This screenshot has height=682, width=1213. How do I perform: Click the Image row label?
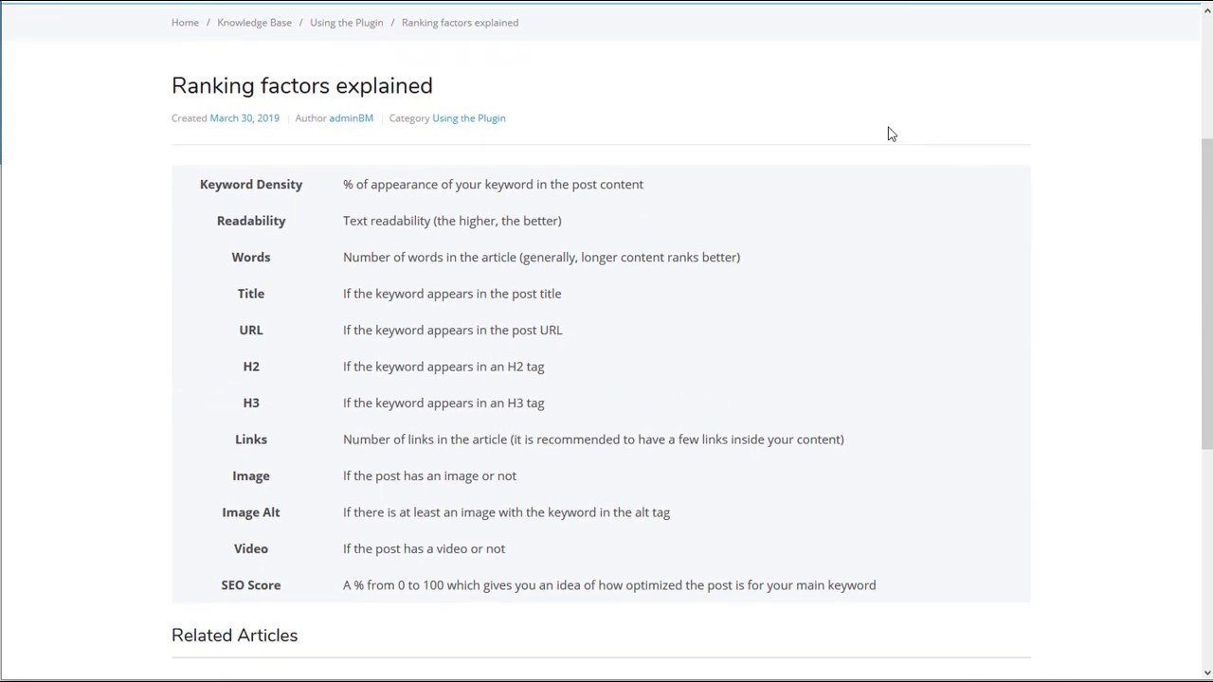click(251, 476)
